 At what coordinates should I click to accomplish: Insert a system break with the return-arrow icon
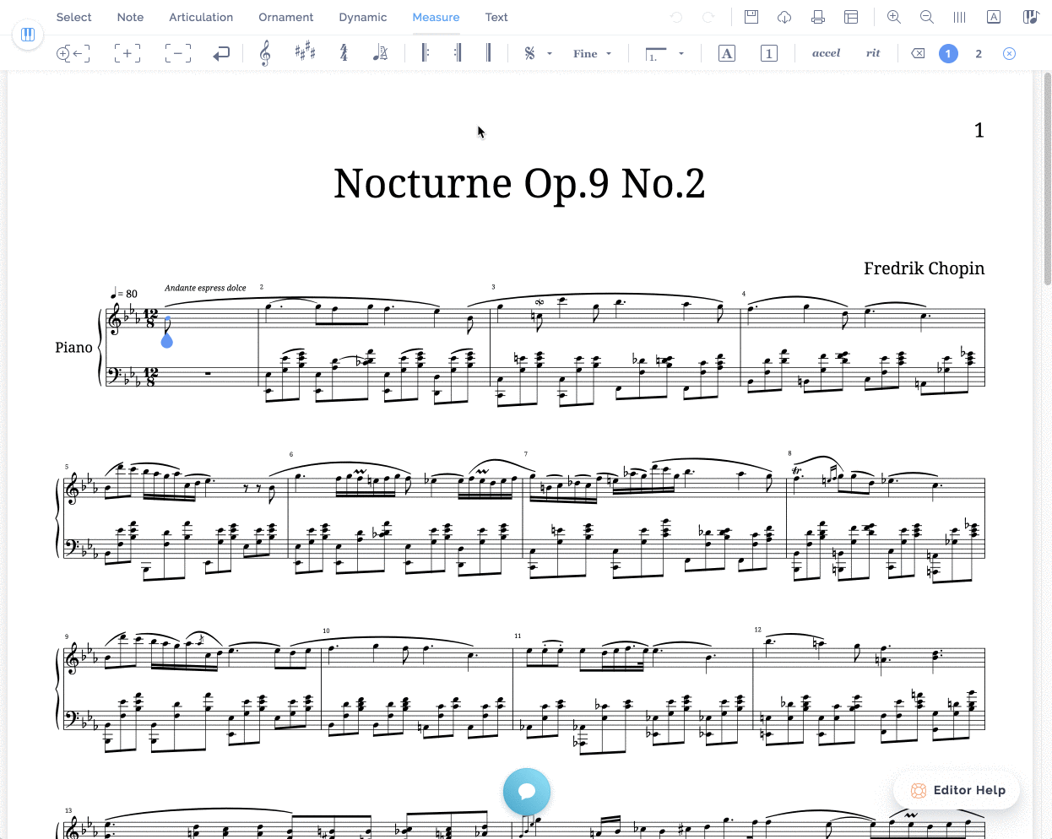(x=221, y=53)
